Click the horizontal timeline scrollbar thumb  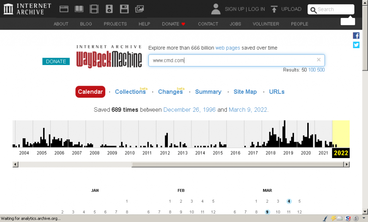(x=237, y=164)
